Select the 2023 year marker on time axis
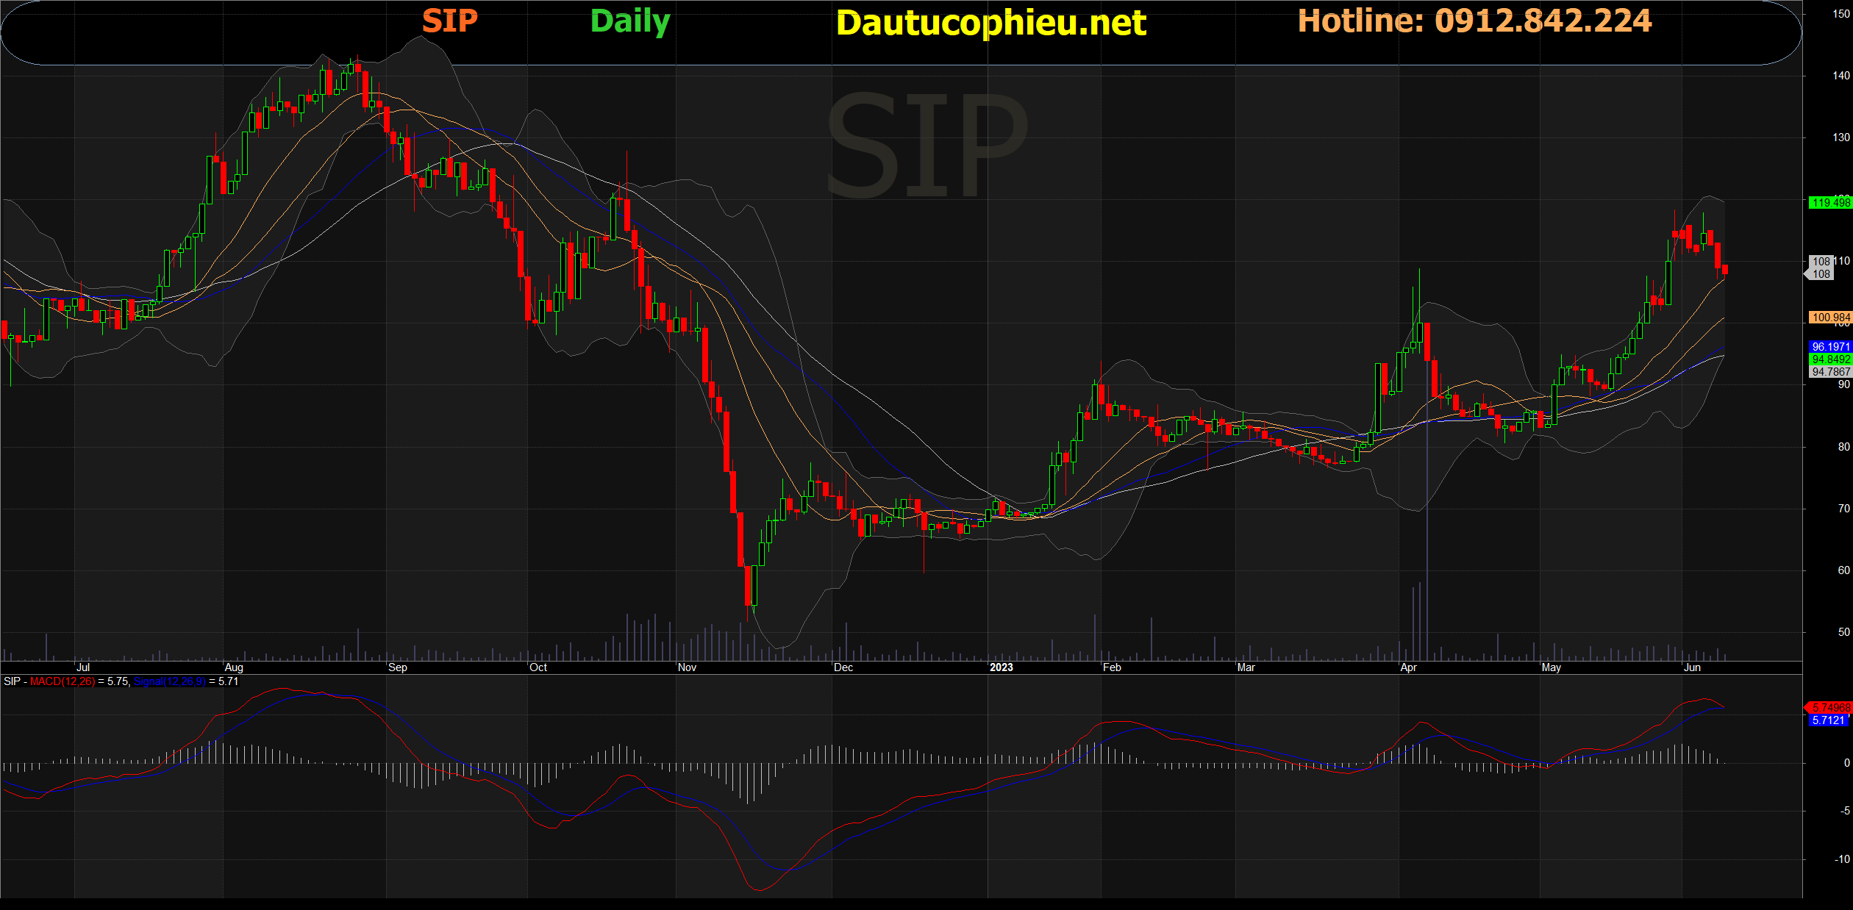This screenshot has height=910, width=1853. tap(1001, 667)
